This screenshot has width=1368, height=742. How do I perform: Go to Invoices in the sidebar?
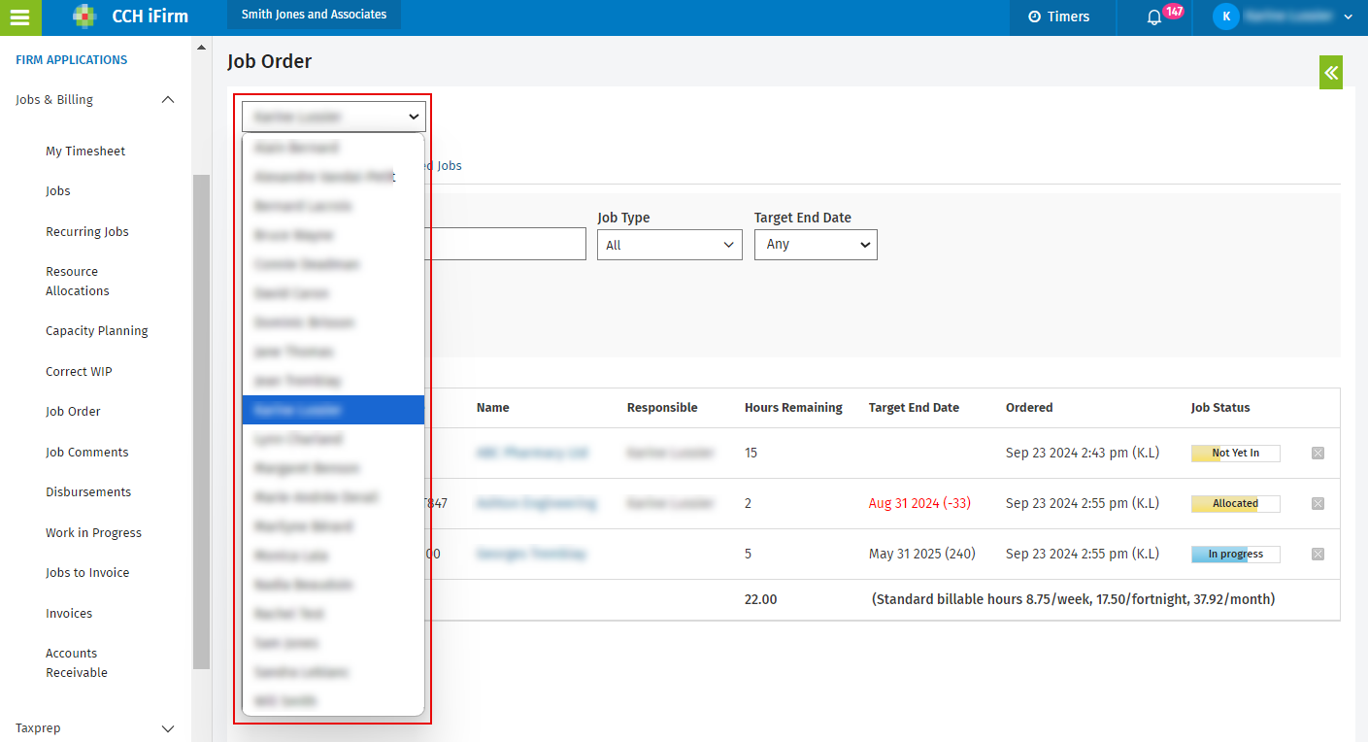(x=69, y=614)
